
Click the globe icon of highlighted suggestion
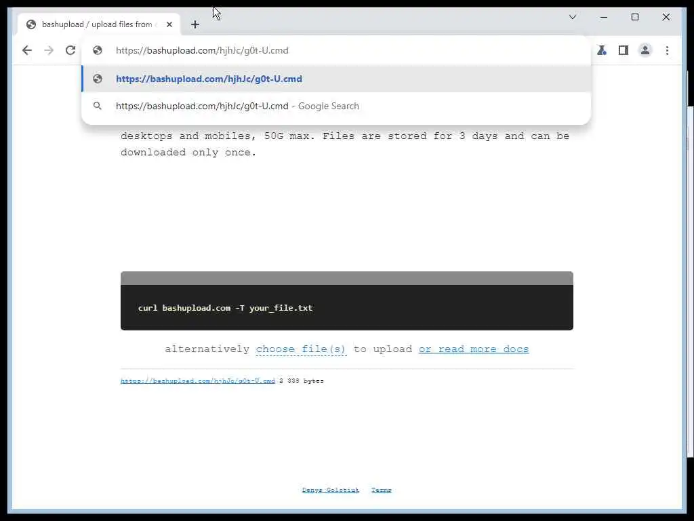[x=98, y=79]
